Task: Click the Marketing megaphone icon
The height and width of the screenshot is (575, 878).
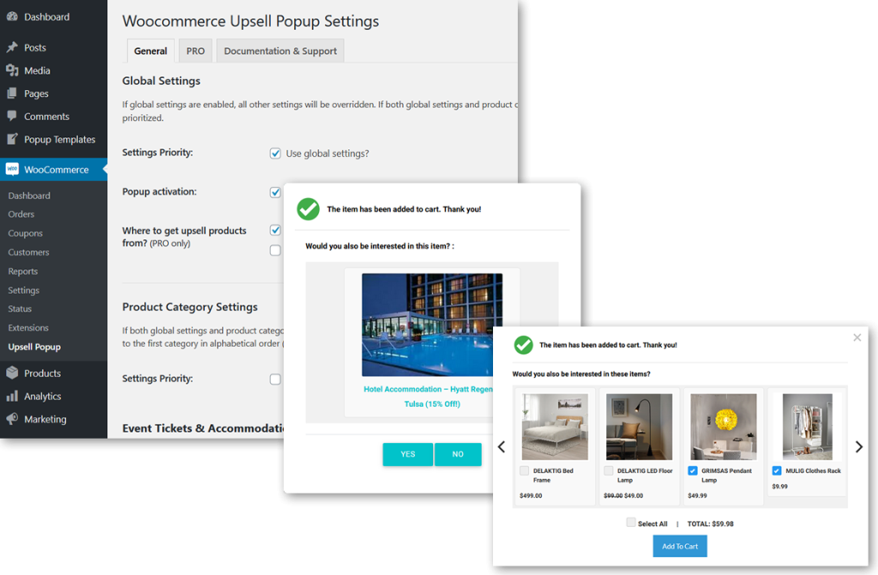Action: point(12,420)
